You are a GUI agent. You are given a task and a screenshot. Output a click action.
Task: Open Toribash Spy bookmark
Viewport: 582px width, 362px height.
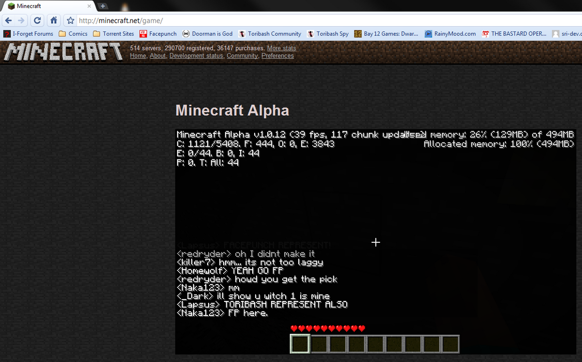(328, 34)
